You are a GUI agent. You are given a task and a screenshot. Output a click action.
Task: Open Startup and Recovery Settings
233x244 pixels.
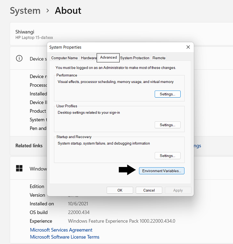pos(167,156)
